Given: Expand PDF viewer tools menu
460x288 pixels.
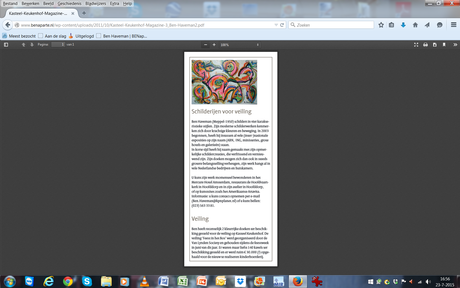Looking at the screenshot, I should pos(455,45).
